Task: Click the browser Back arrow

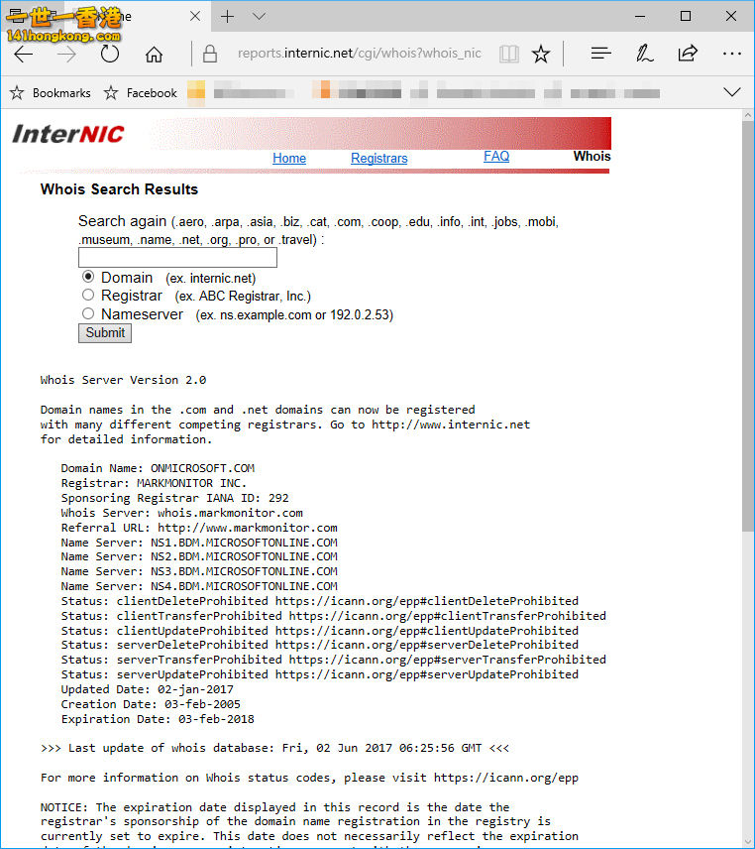Action: click(x=24, y=54)
